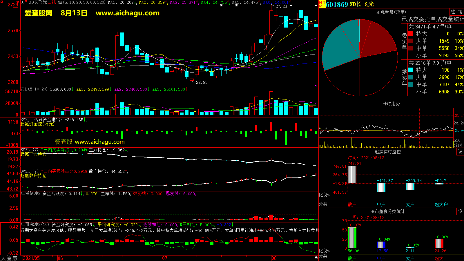464x261 pixels.
Task: Click the MA(5,10,20,30,60,120) indicator parameters
Action: pos(81,2)
